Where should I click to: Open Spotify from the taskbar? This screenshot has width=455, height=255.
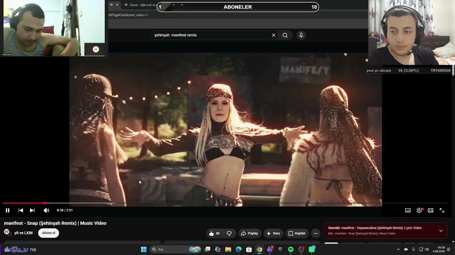coord(291,249)
